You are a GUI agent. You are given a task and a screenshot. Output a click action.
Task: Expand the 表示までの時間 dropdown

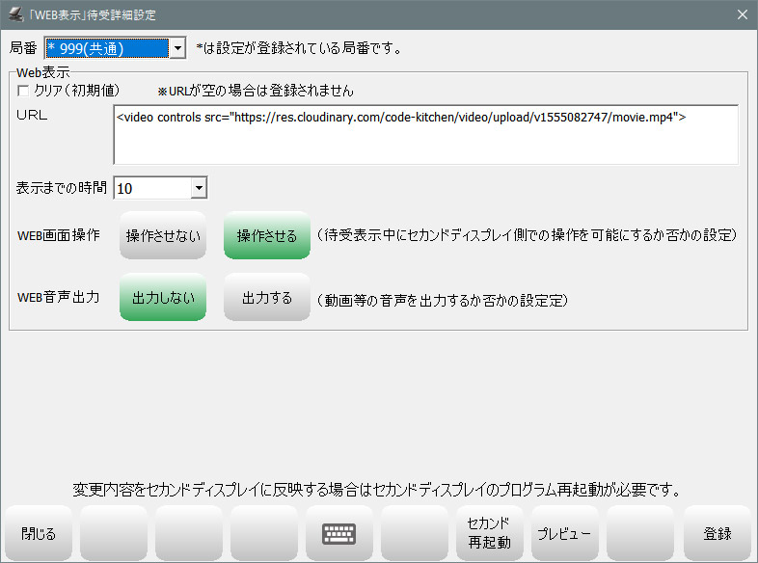click(x=198, y=188)
